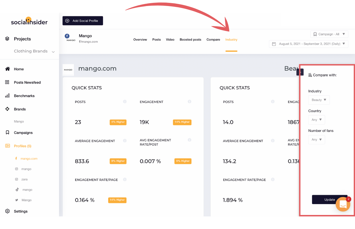Viewport: 355px width, 229px height.
Task: Click the 9% Higher badge beside 0.007 %
Action: pyautogui.click(x=183, y=161)
